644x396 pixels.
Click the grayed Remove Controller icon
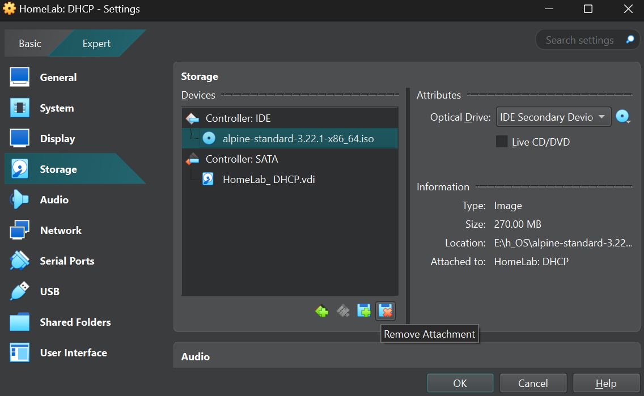(x=343, y=311)
